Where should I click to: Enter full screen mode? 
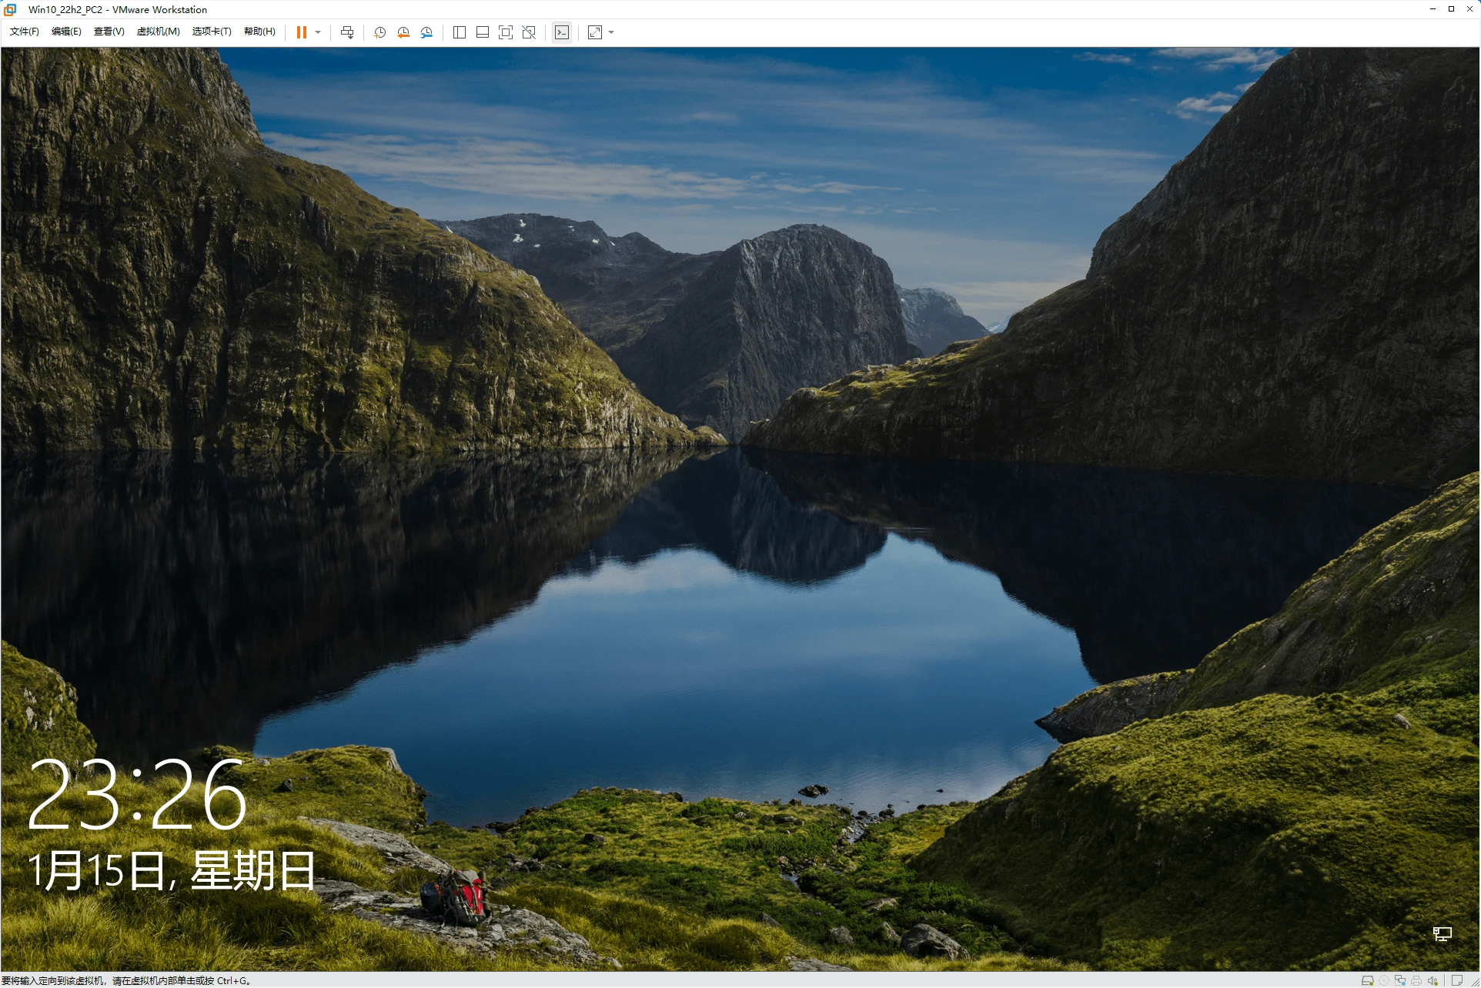point(506,32)
